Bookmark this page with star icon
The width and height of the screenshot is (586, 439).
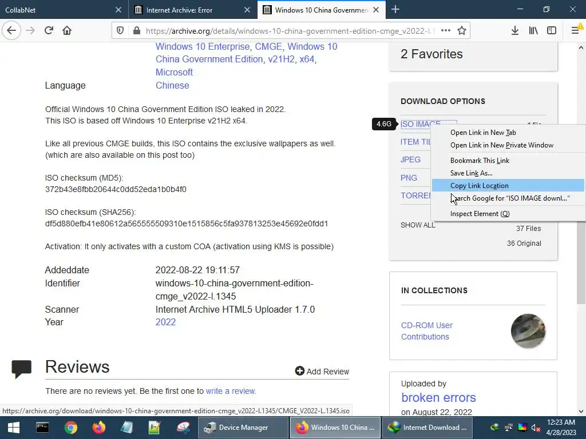coord(462,31)
